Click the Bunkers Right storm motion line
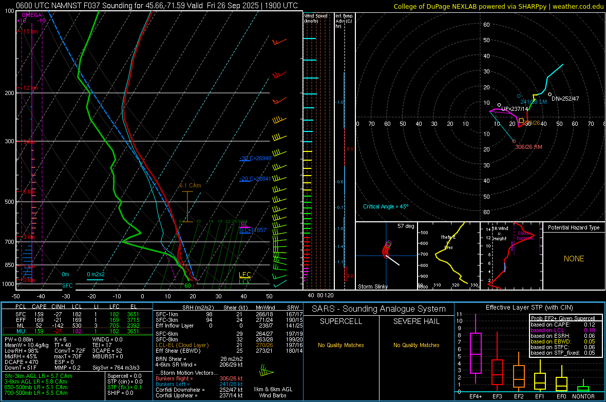Viewport: 606px width, 402px height. (x=199, y=378)
